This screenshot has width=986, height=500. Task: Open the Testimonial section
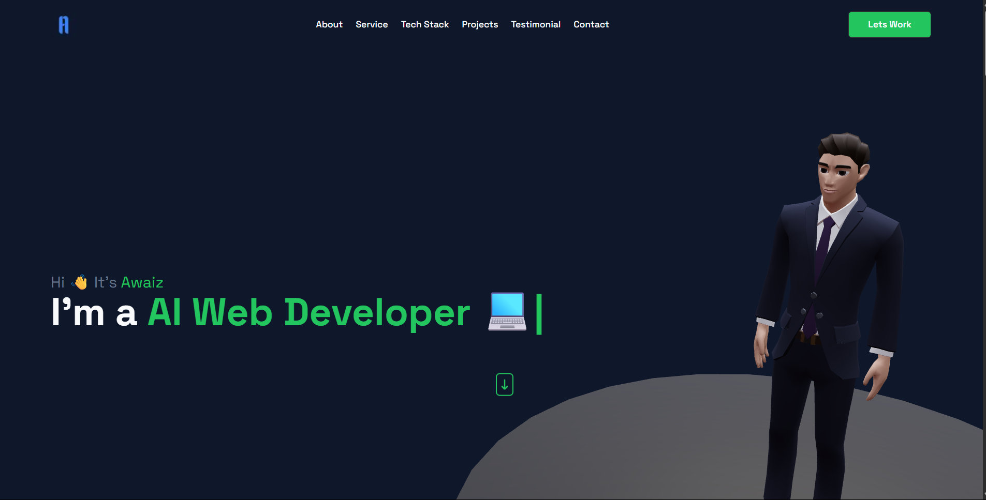[536, 24]
